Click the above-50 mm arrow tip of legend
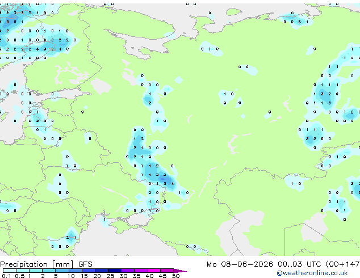Viewport: 360px width, 278px height. 180,271
